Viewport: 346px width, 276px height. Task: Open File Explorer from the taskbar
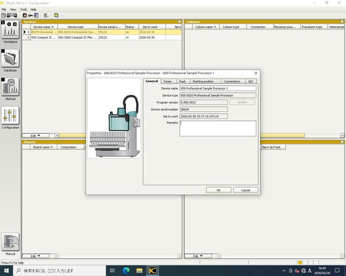(139, 271)
